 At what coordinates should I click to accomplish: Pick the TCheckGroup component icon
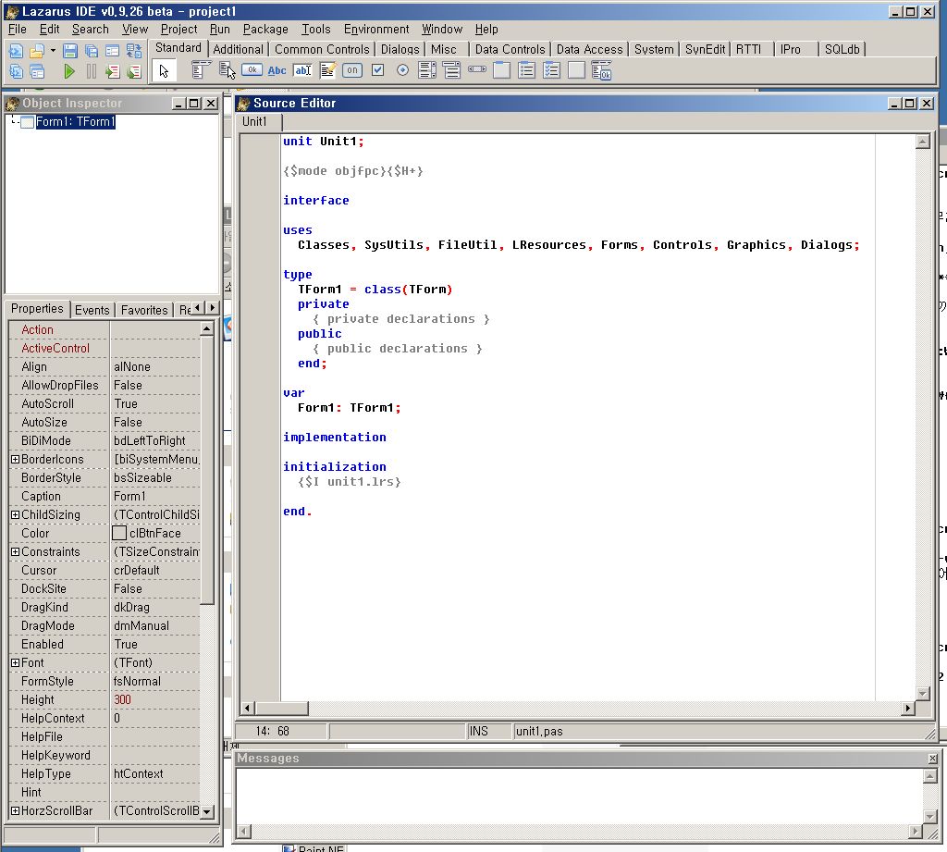pos(551,70)
